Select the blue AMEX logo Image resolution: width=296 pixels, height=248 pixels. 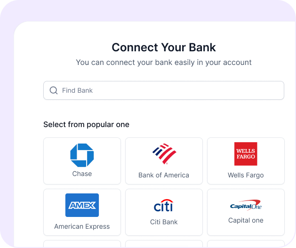click(82, 205)
